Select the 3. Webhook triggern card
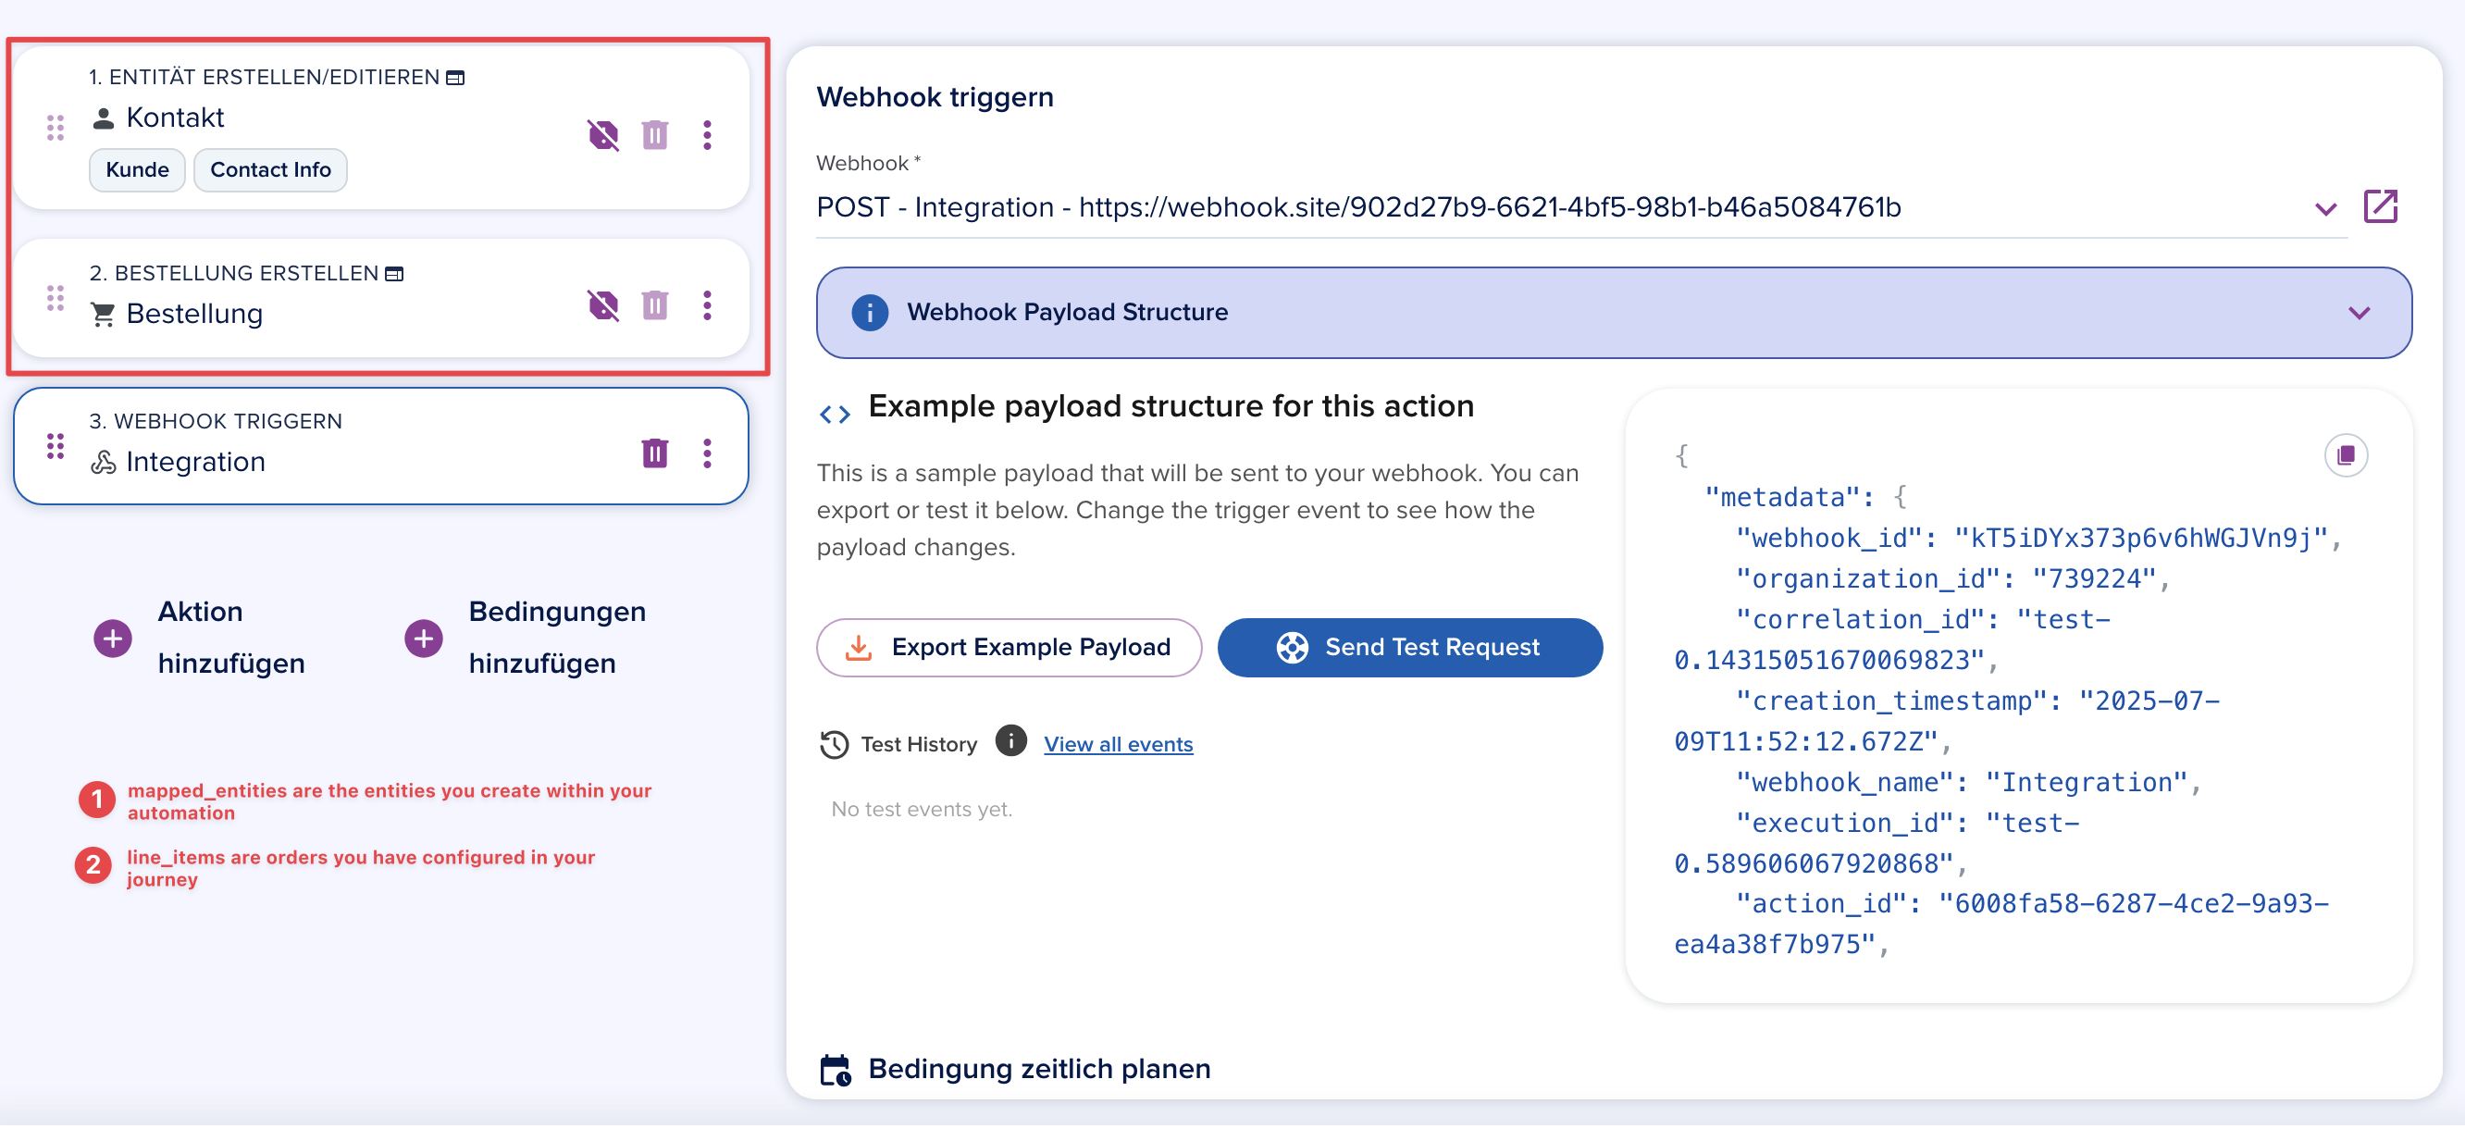 [382, 447]
